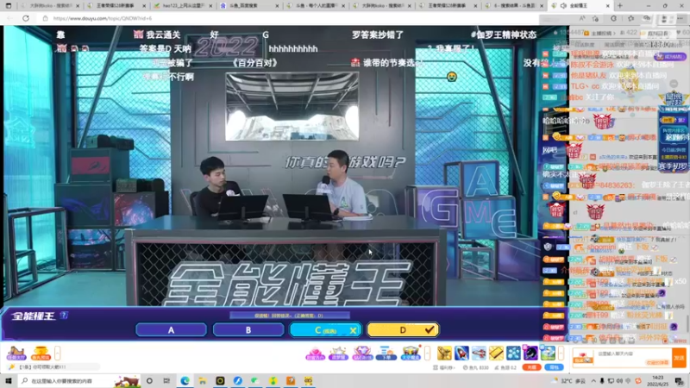The height and width of the screenshot is (388, 690).
Task: Open the blue backpack button
Action: pyautogui.click(x=554, y=367)
